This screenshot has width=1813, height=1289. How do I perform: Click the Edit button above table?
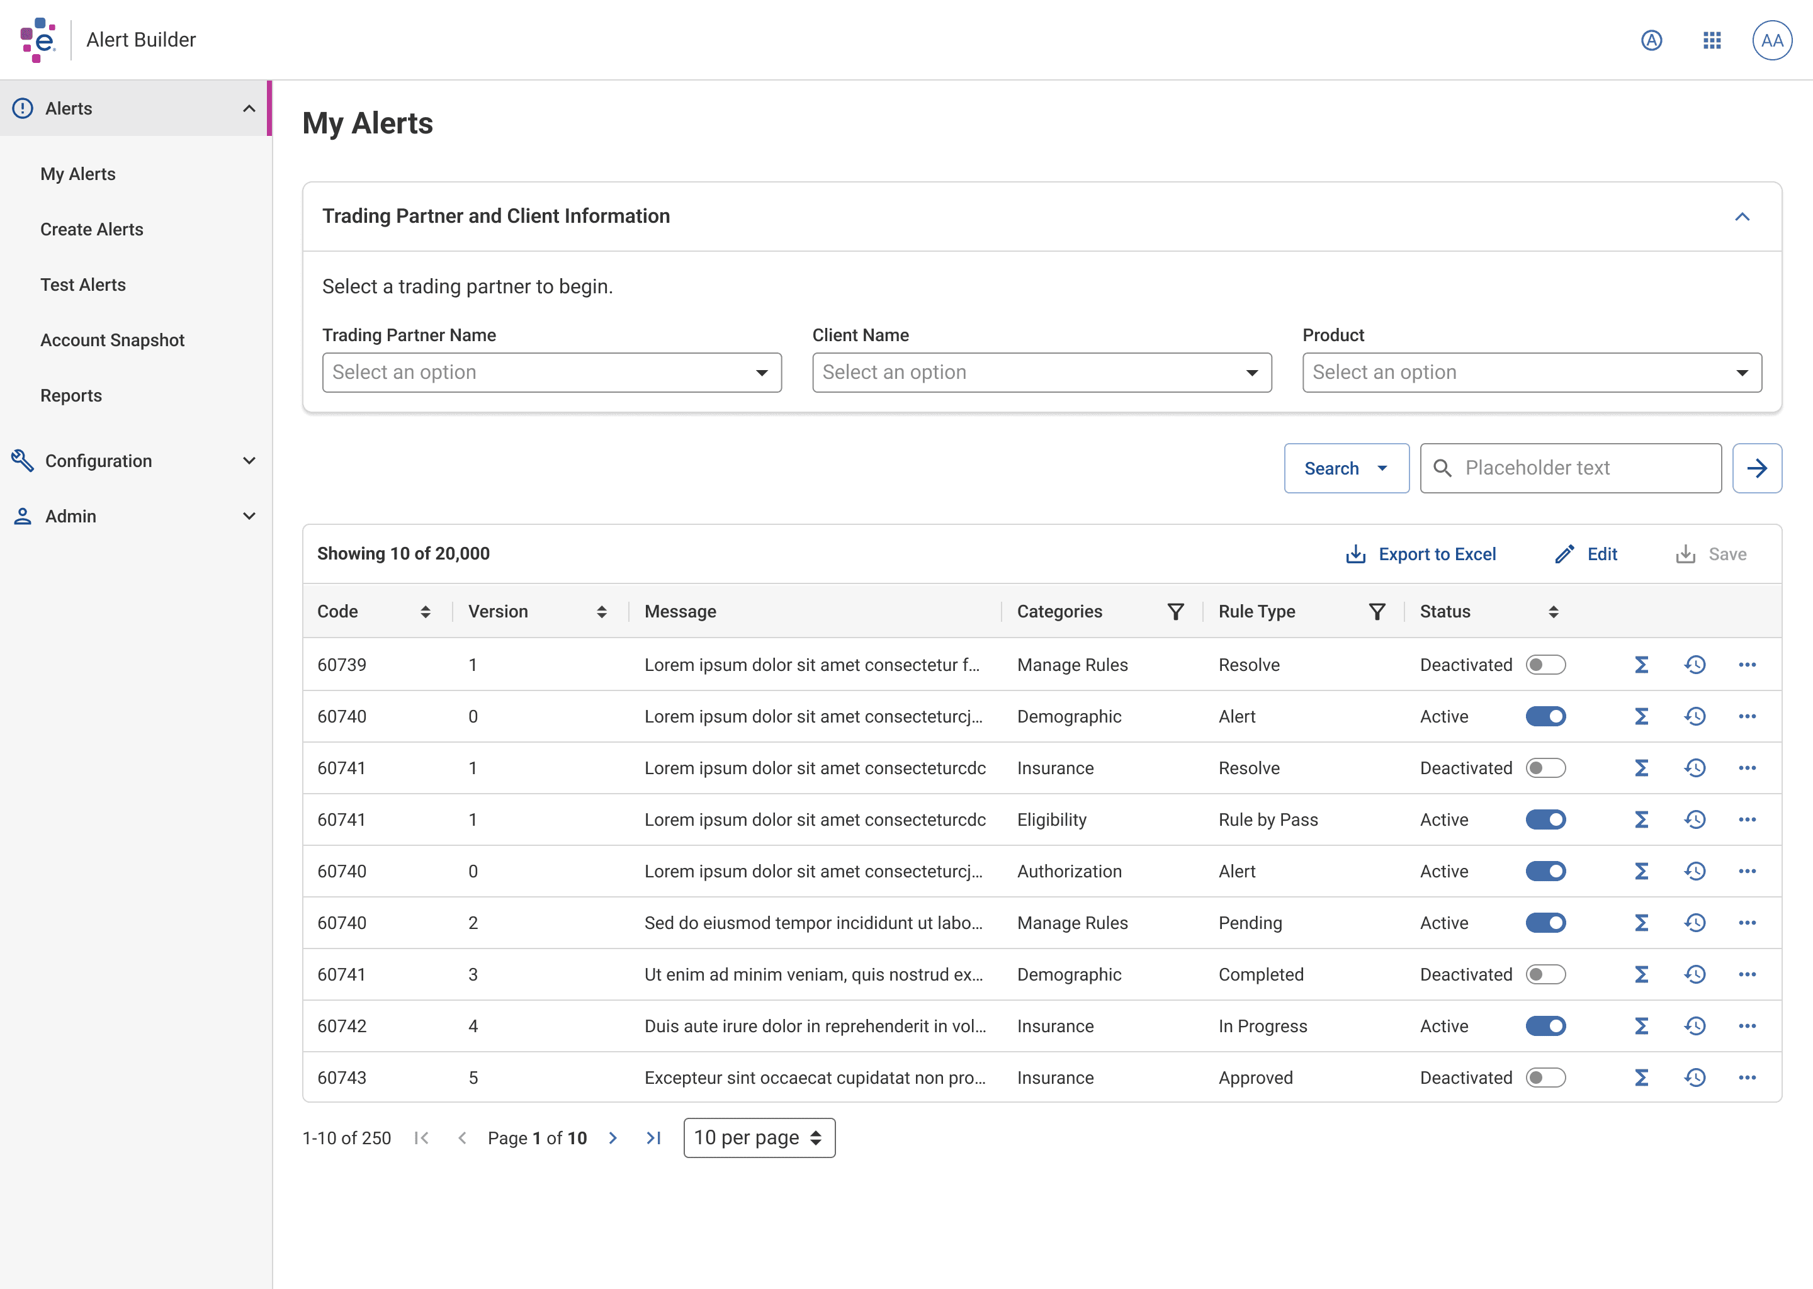coord(1585,554)
